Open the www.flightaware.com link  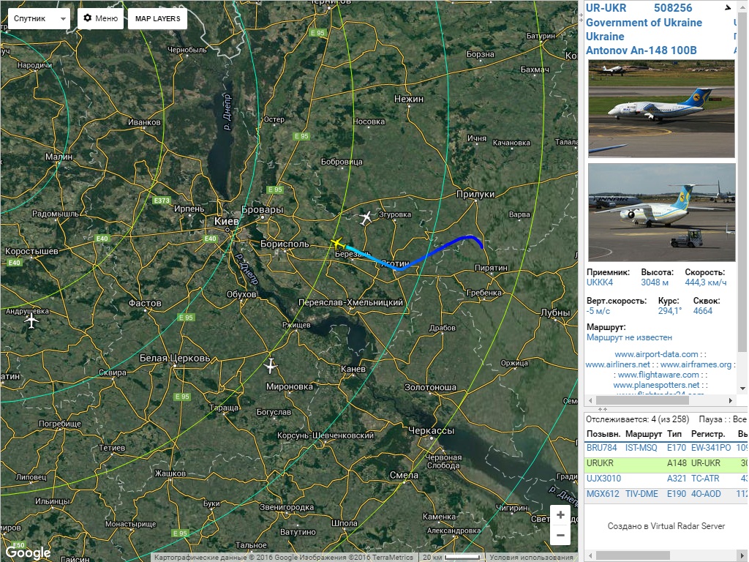tap(659, 375)
